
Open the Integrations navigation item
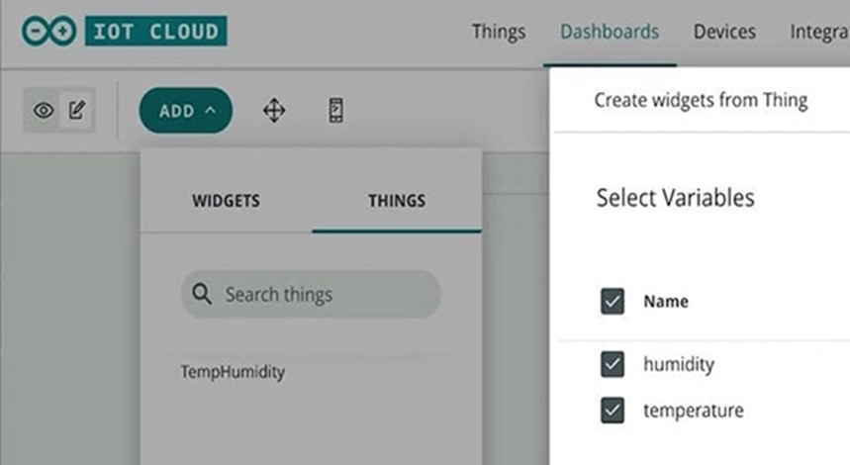[x=819, y=32]
